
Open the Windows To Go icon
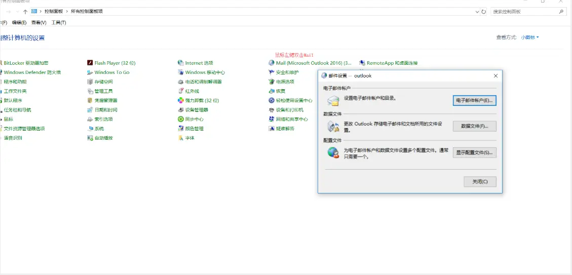(90, 72)
